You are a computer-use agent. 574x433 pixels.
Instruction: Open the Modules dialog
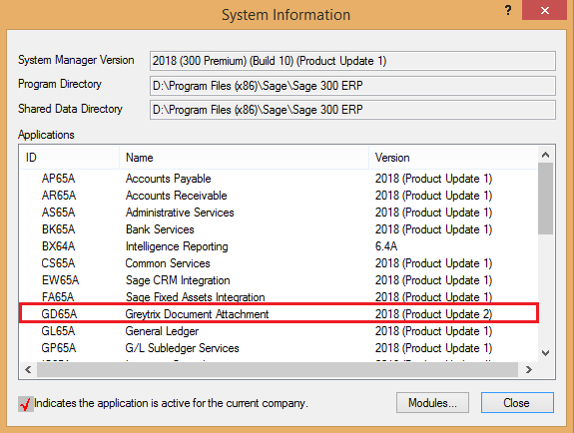coord(432,403)
